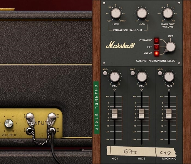Click the ROOM MIC channel name
Image resolution: width=191 pixels, height=164 pixels.
point(169,158)
